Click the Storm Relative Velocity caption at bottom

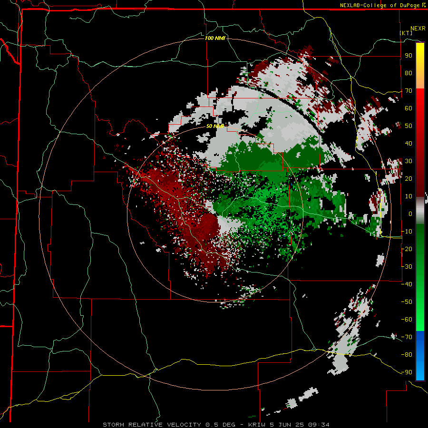coord(216,425)
